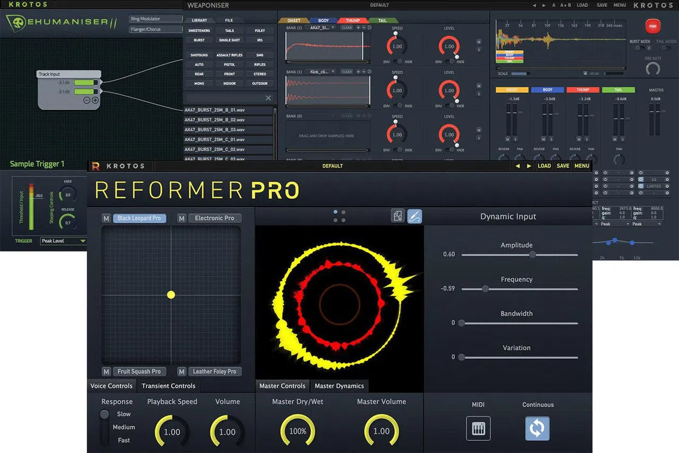Click the ASSAULT RIFLES category button

point(230,55)
